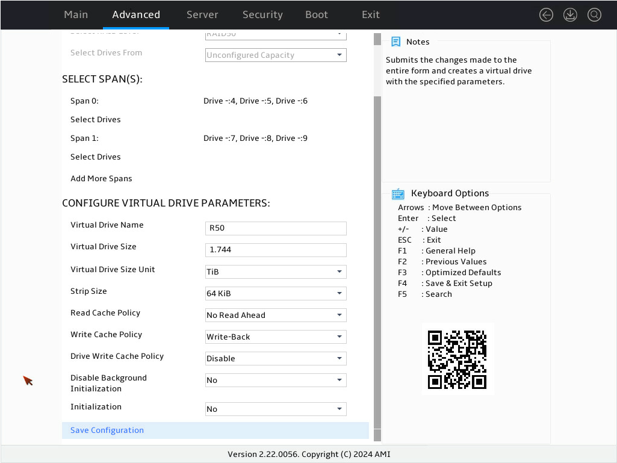Screen dimensions: 617x463
Task: Click the QR code image
Action: [457, 359]
